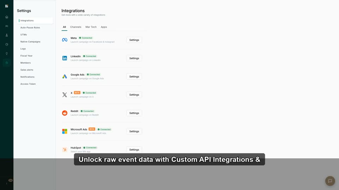Click the LinkedIn logo icon
The image size is (339, 190).
[65, 58]
